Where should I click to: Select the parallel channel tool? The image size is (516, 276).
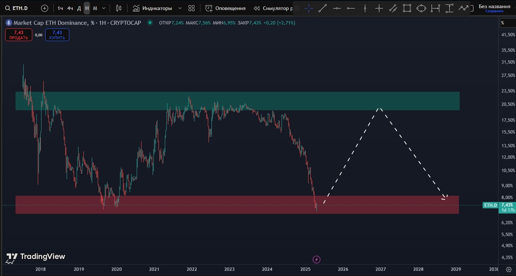393,8
